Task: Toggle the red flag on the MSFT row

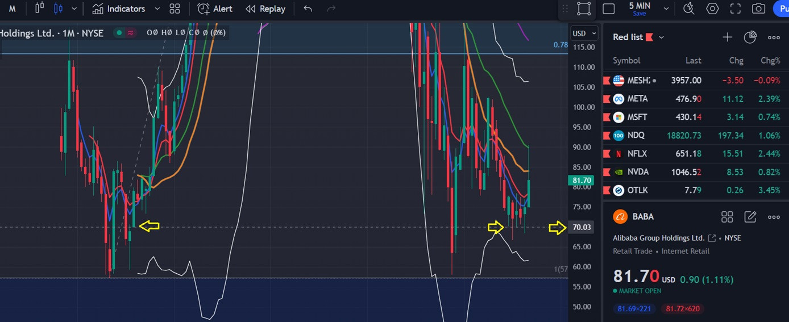Action: [x=606, y=117]
